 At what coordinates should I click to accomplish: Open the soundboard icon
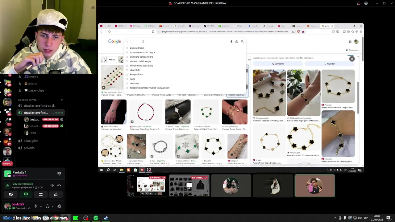coord(56,194)
